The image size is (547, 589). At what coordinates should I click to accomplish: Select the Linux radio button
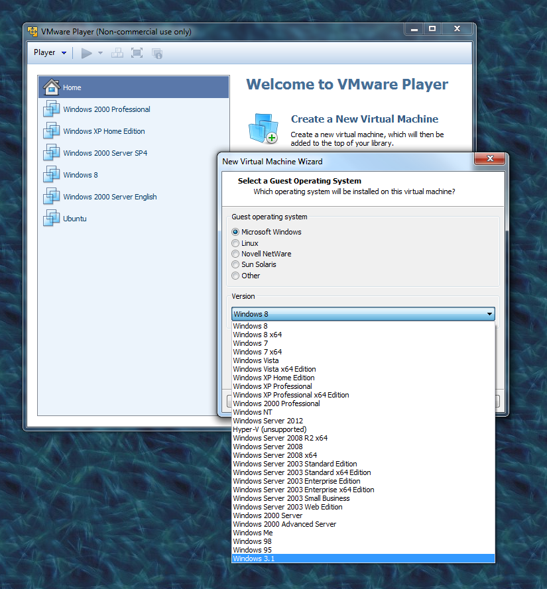tap(235, 243)
